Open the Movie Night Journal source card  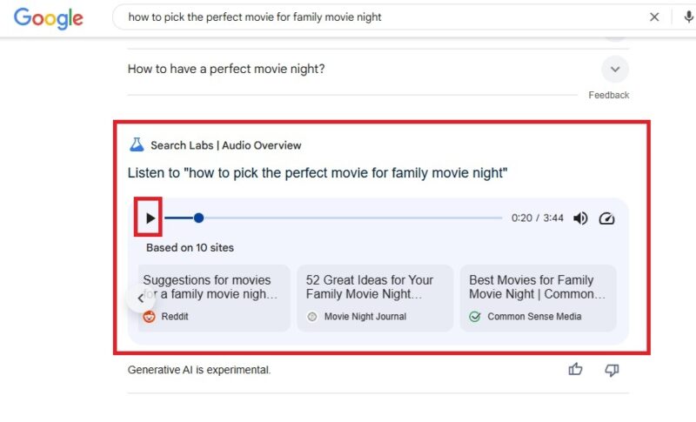pyautogui.click(x=375, y=298)
